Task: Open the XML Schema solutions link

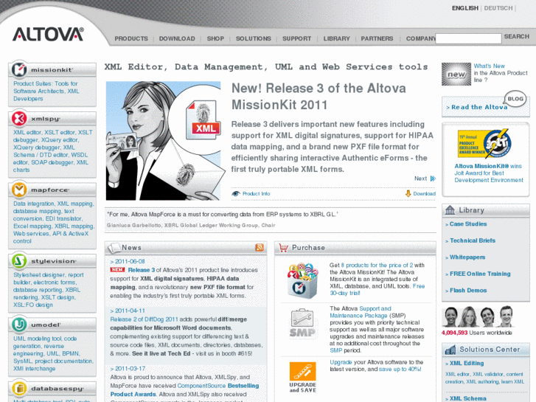Action: (x=467, y=398)
